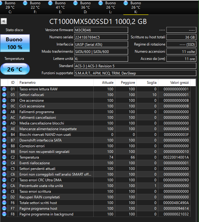Image resolution: width=199 pixels, height=222 pixels.
Task: Click status icon for Tasso errore lettura RAW
Action: point(4,89)
